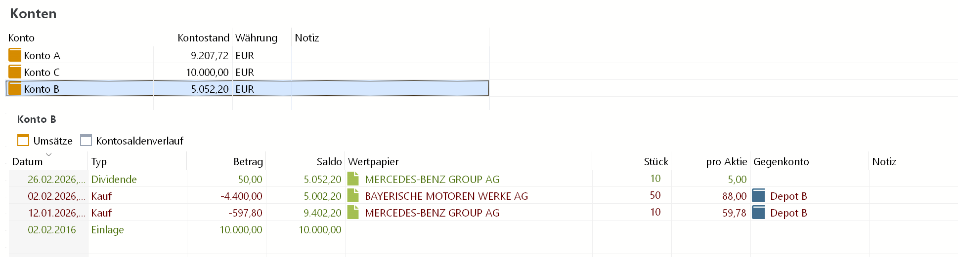The image size is (958, 257).
Task: Click the Konto B account icon
Action: click(15, 89)
